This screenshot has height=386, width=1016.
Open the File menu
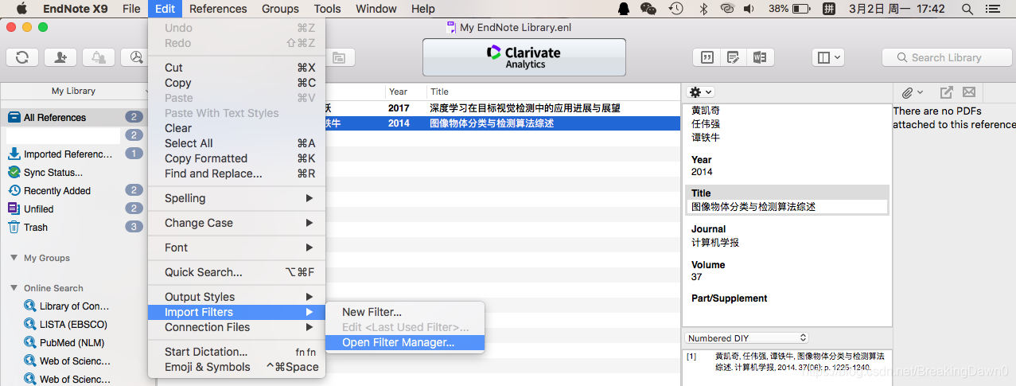click(x=131, y=9)
